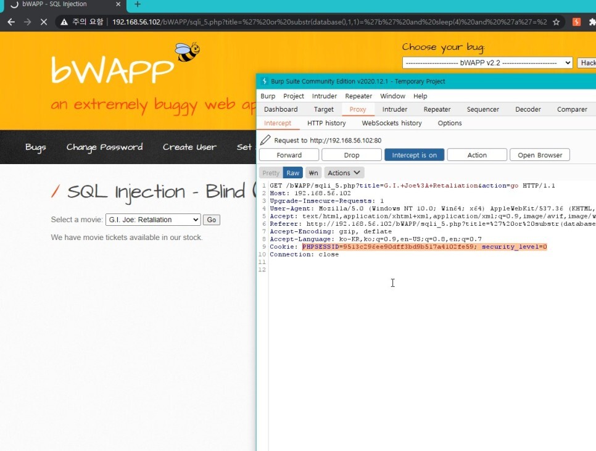Click the Burp Suite title bar icon
The width and height of the screenshot is (596, 451).
(265, 81)
